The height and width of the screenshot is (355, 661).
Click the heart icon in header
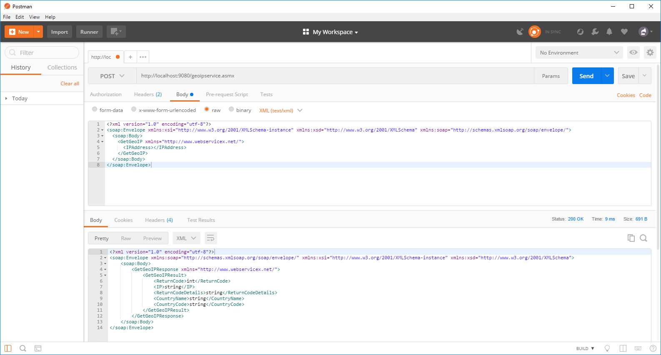[x=624, y=32]
